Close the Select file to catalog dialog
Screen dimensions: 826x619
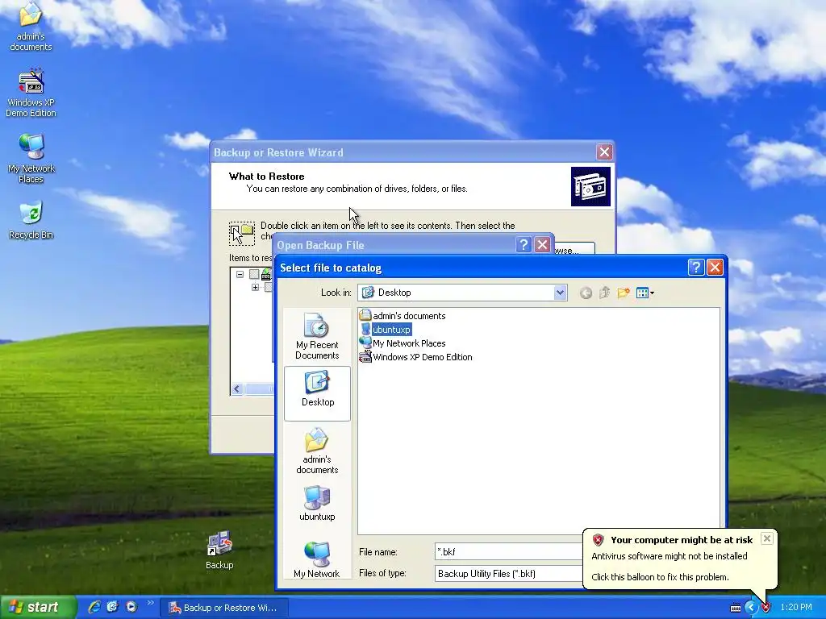[715, 268]
